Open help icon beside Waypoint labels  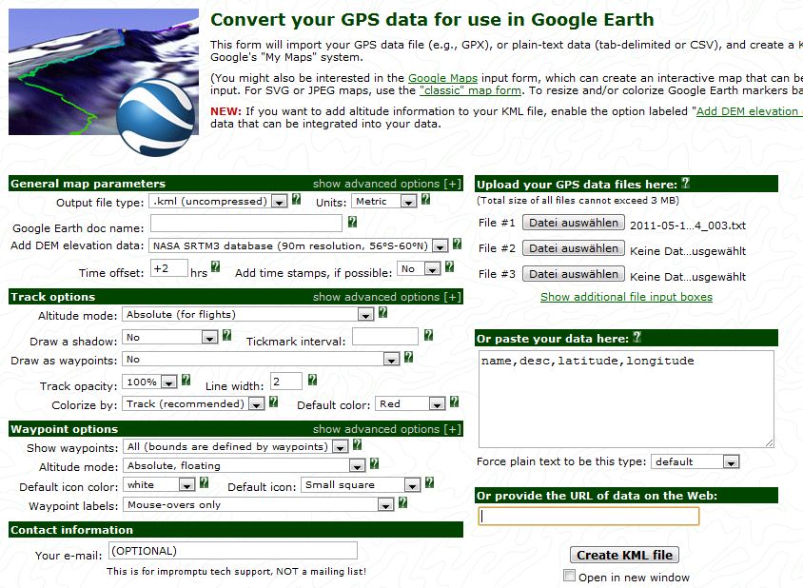point(403,503)
